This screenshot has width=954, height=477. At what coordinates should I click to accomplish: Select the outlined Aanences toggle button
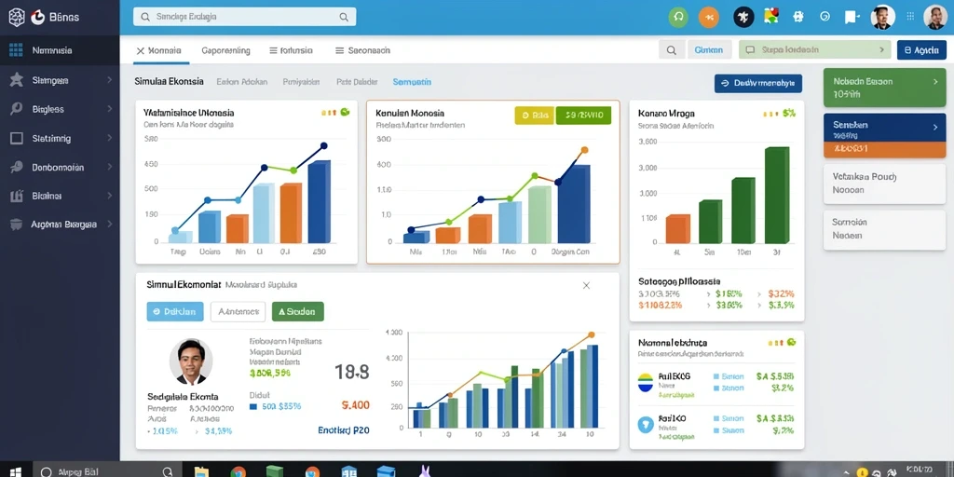pyautogui.click(x=238, y=311)
